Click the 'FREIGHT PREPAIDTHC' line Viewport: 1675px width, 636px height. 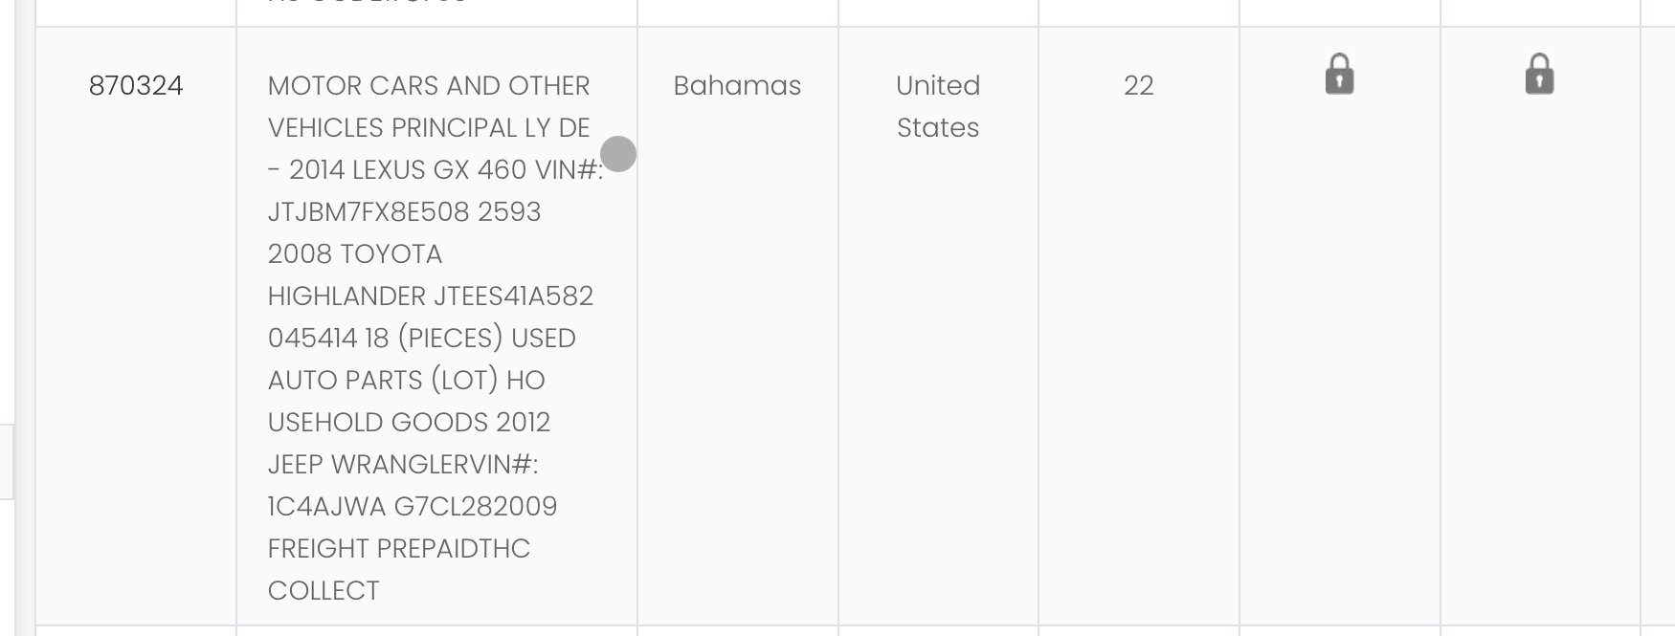coord(399,549)
